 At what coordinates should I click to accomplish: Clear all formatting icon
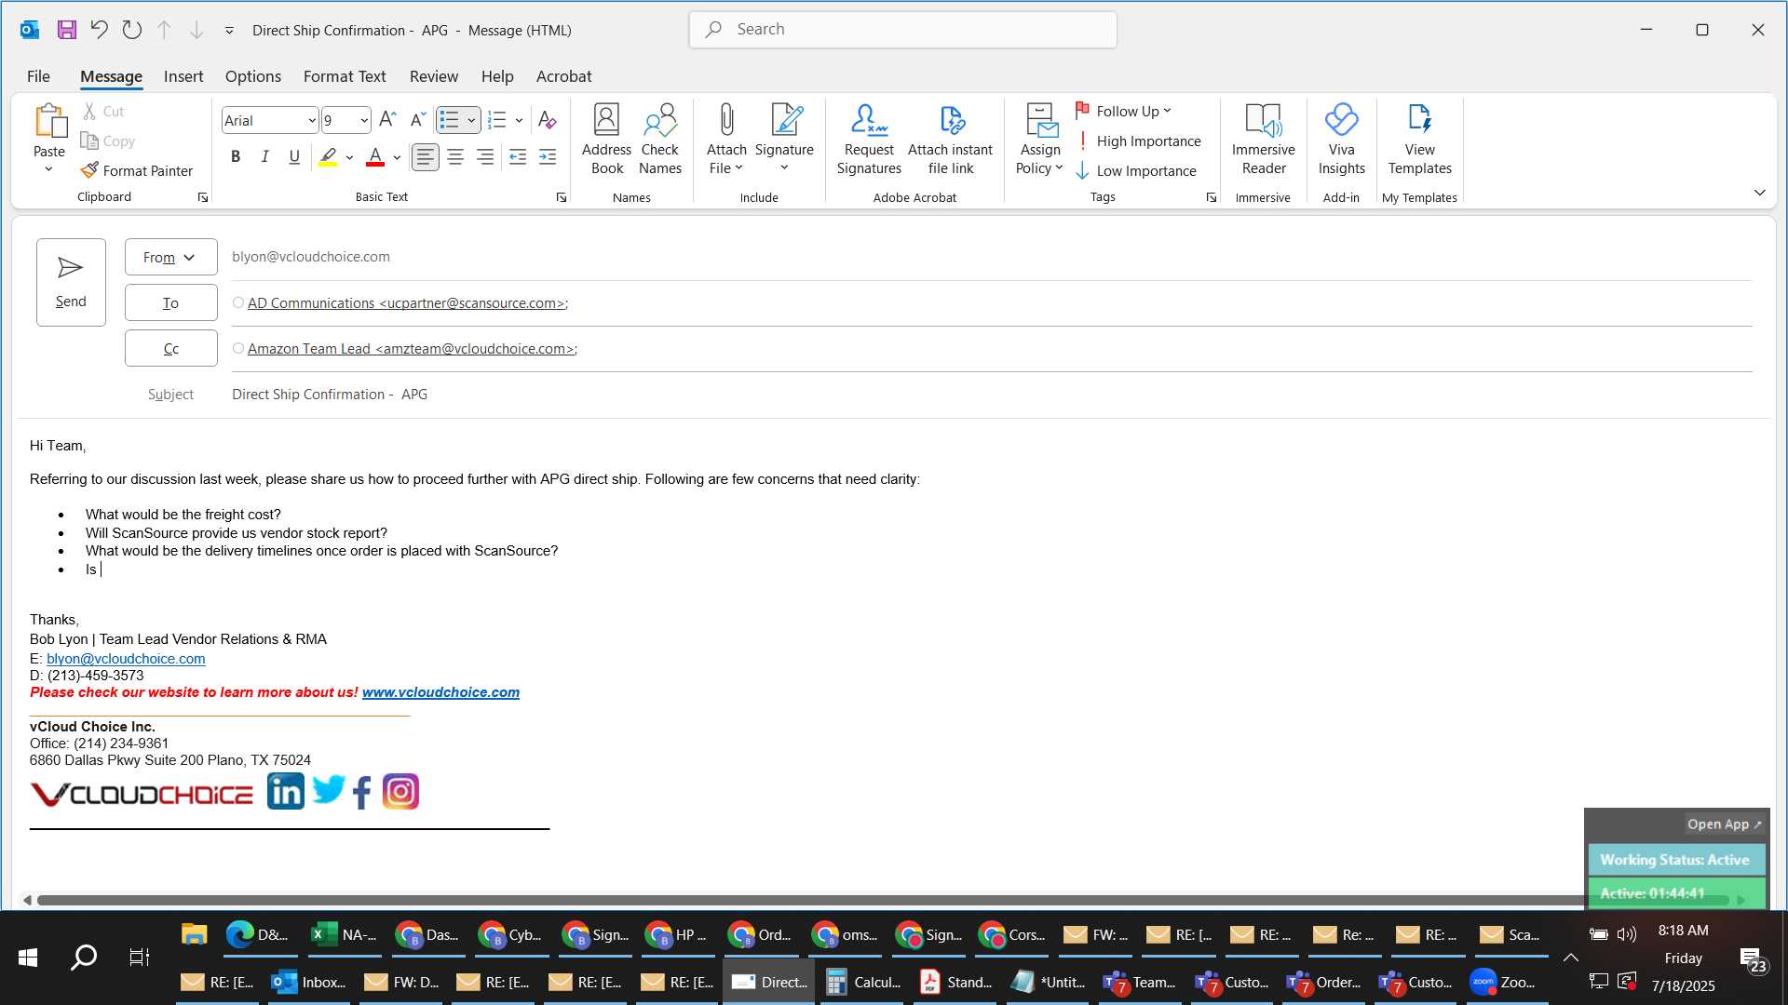(x=547, y=119)
